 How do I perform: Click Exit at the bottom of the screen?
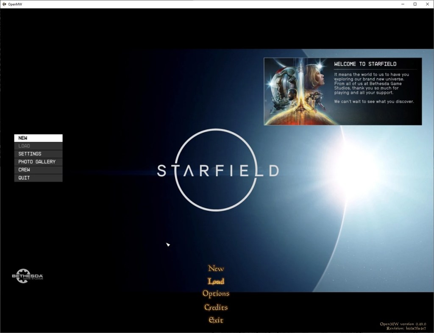[x=216, y=320]
